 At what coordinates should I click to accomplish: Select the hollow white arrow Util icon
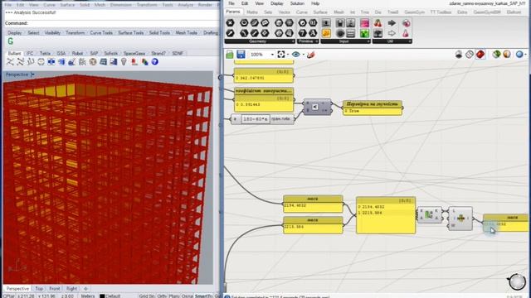pyautogui.click(x=392, y=33)
